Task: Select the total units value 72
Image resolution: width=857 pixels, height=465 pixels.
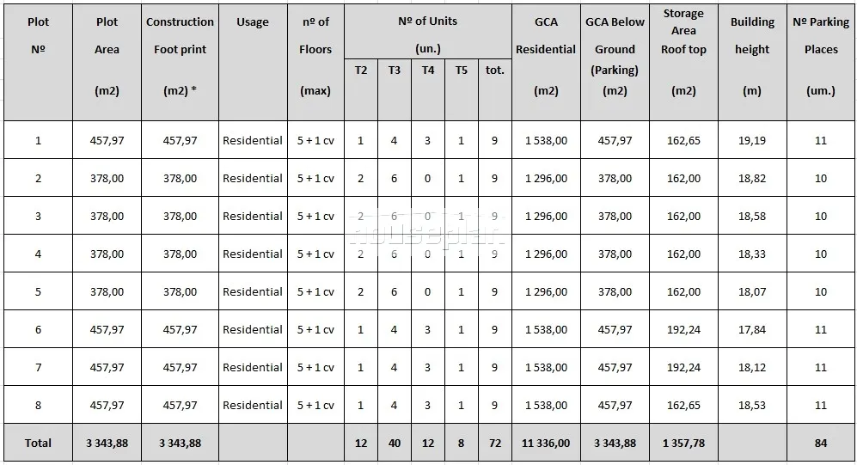Action: tap(495, 444)
